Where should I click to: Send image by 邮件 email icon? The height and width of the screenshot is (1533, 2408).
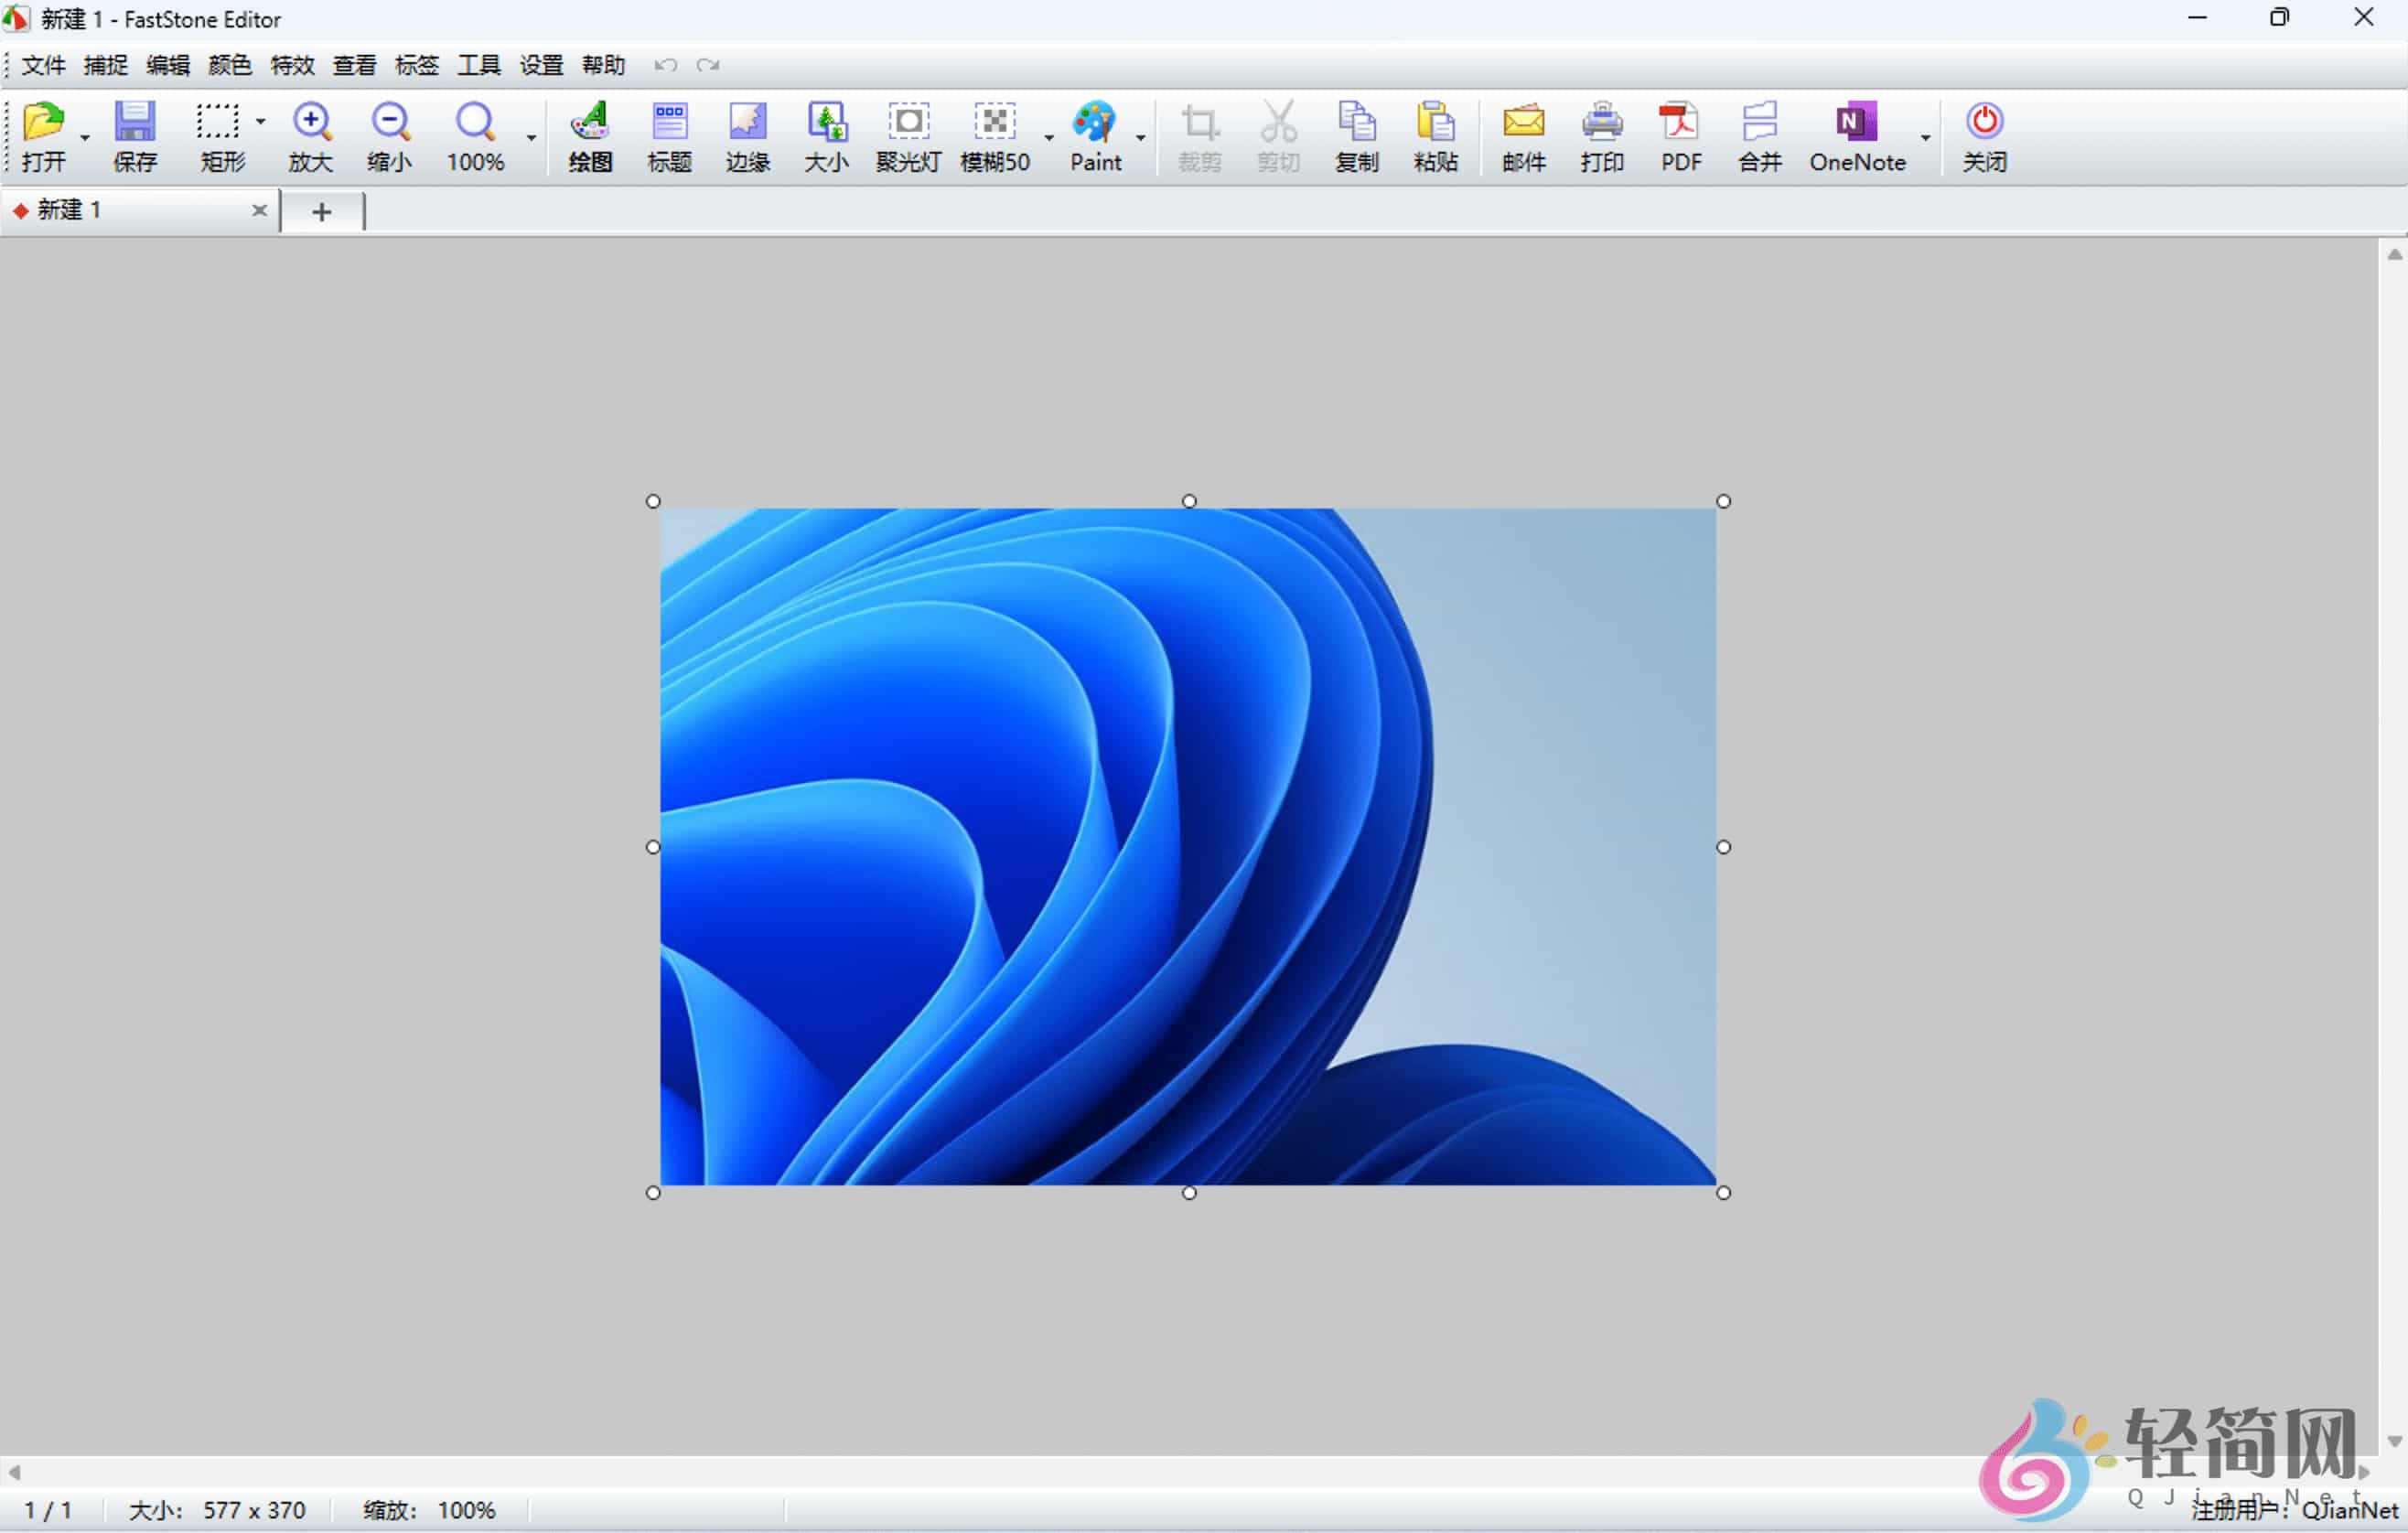pos(1524,122)
